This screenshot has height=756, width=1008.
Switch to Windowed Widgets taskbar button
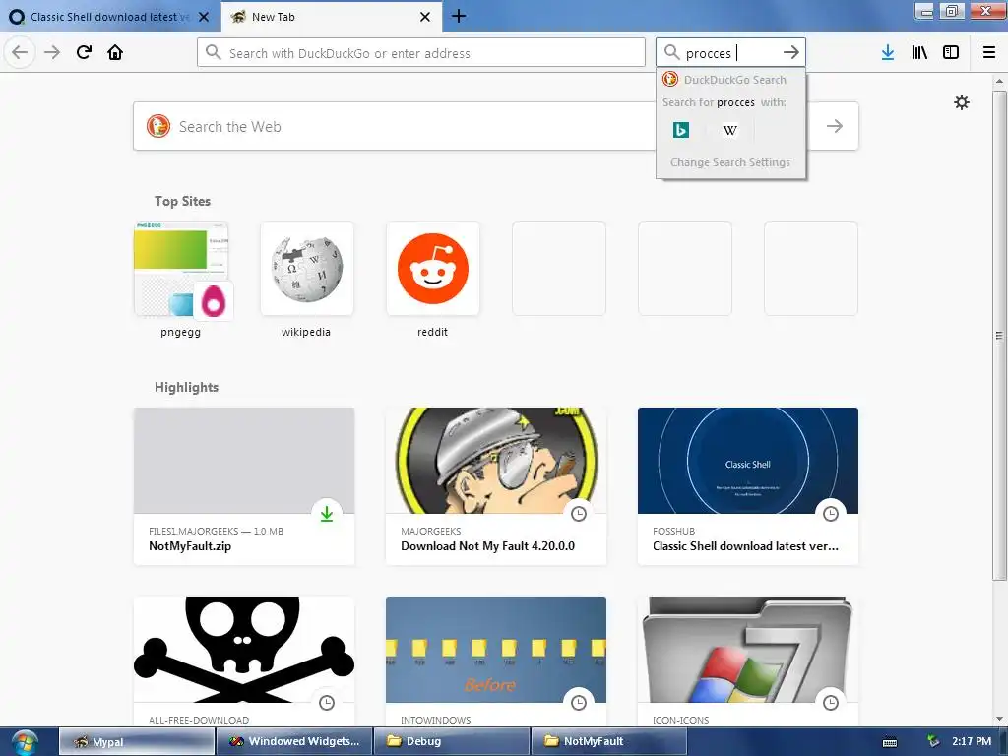tap(293, 741)
